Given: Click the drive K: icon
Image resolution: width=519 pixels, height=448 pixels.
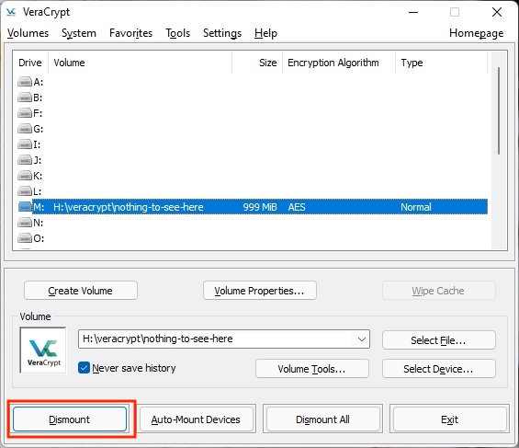Looking at the screenshot, I should point(25,176).
